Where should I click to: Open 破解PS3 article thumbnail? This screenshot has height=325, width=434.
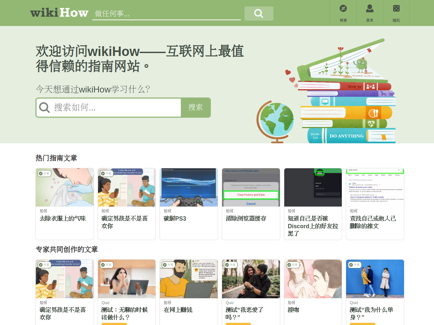pyautogui.click(x=189, y=187)
